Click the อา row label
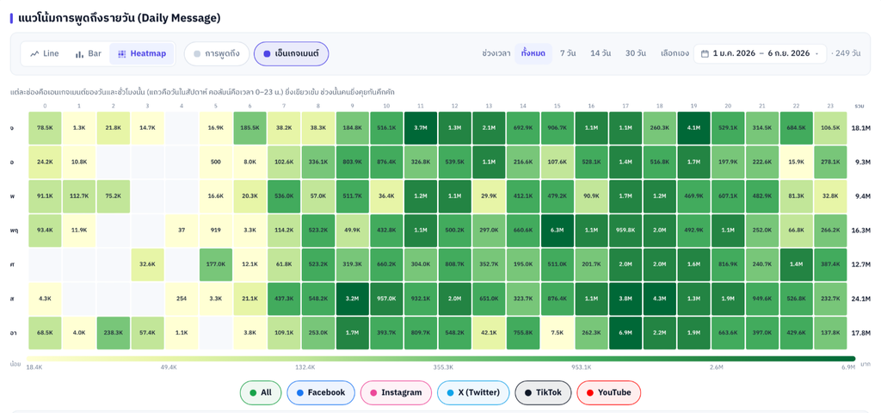The width and height of the screenshot is (881, 413). tap(14, 333)
